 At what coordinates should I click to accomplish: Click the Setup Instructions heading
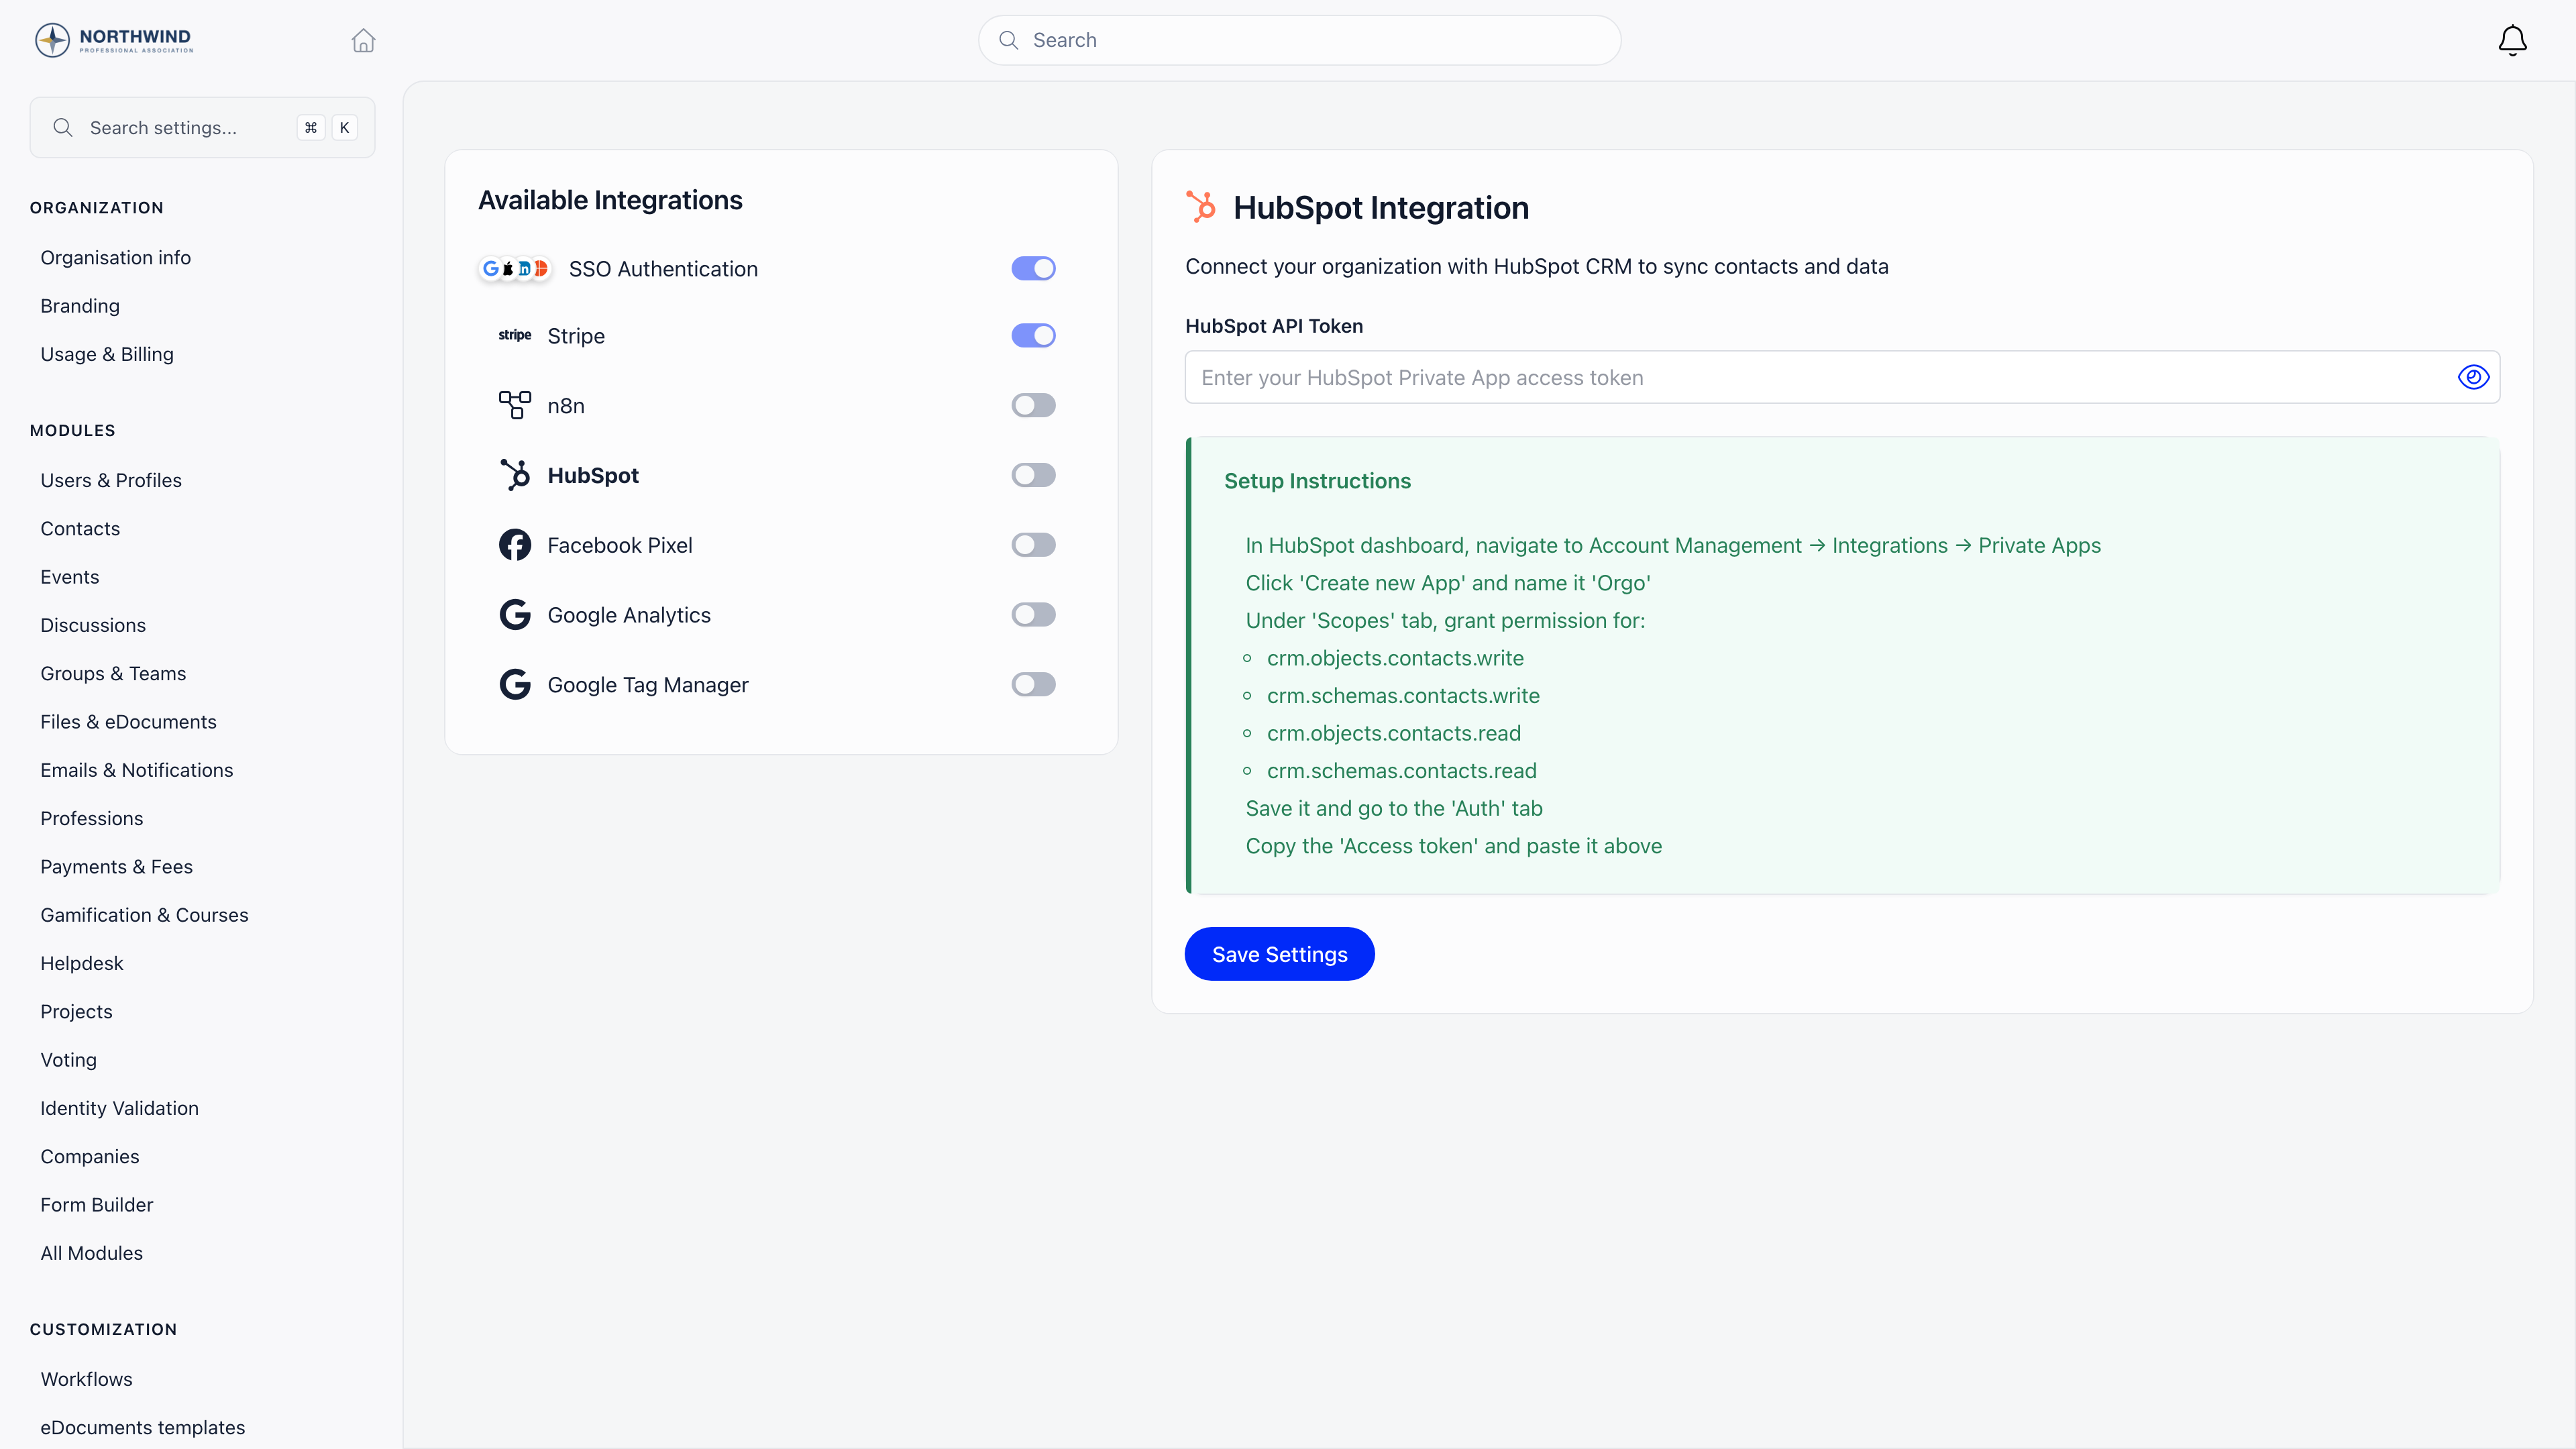pos(1317,481)
